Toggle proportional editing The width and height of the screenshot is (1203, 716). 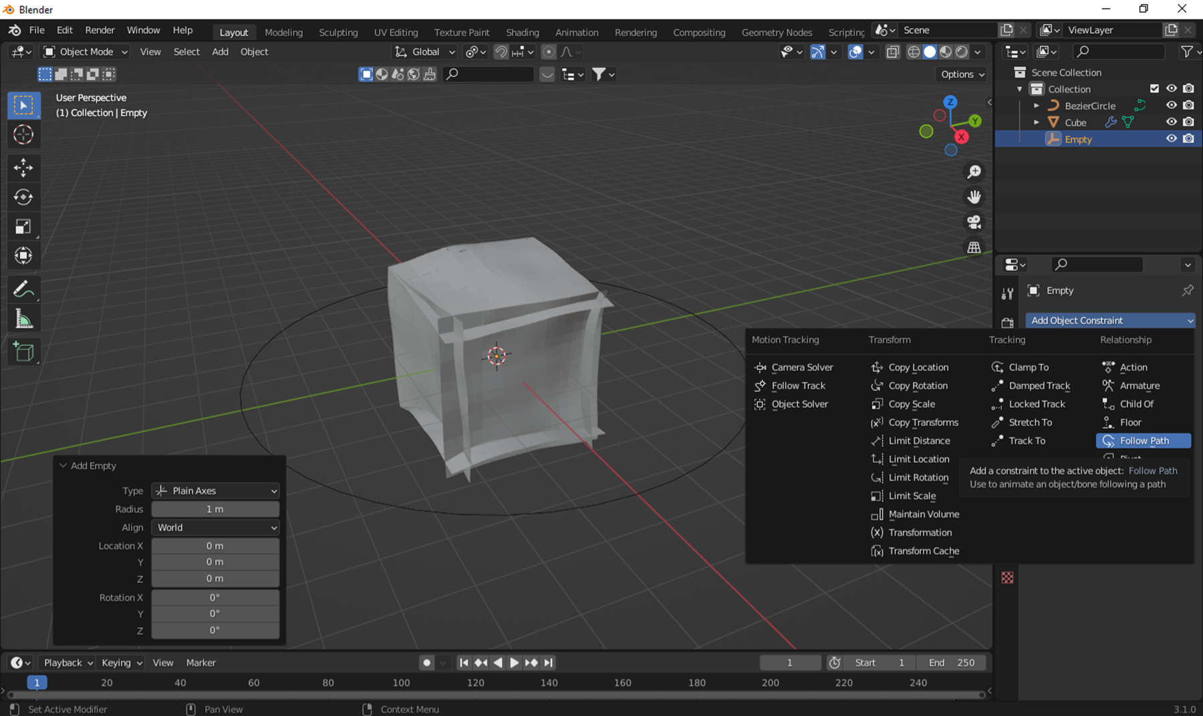point(549,52)
